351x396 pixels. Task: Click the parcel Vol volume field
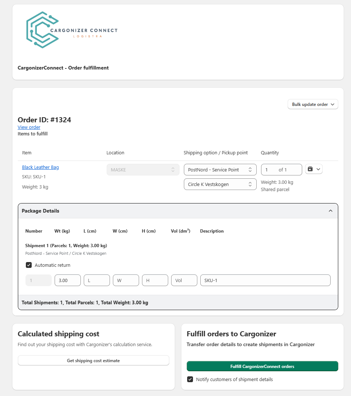point(184,280)
